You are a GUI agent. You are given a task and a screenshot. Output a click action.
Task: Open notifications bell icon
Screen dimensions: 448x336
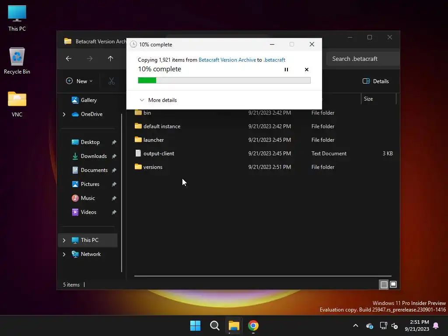(436, 325)
